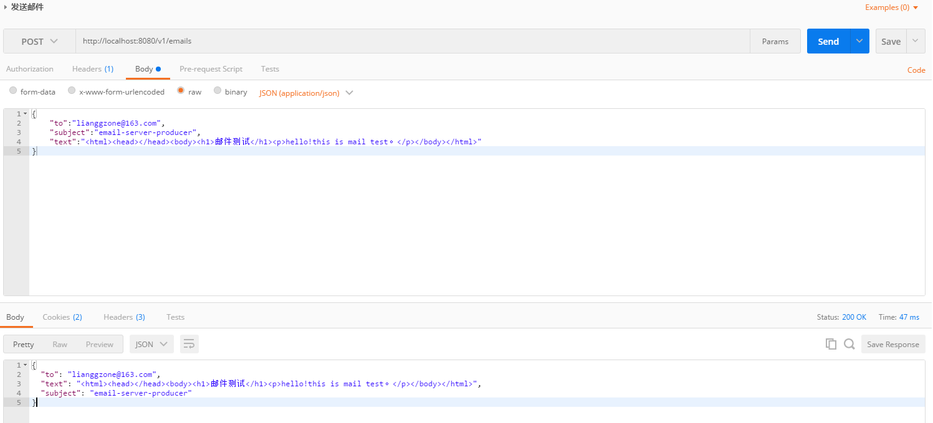Open Pre-request Script tab
933x423 pixels.
211,69
